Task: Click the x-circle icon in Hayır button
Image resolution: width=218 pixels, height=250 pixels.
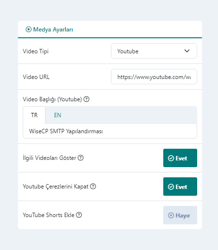Action: pos(171,215)
